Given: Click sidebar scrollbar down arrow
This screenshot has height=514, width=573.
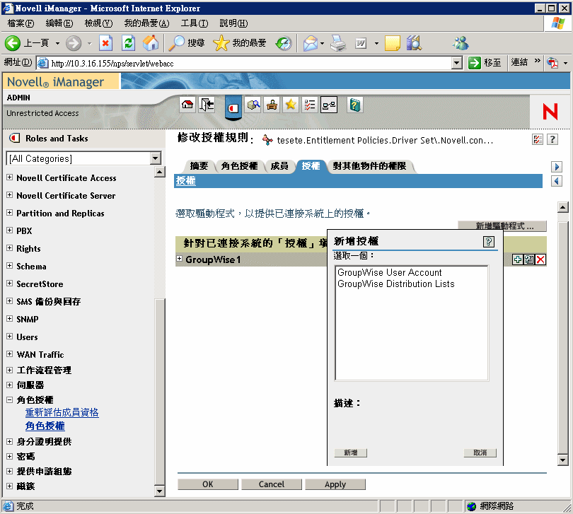Looking at the screenshot, I should coord(159,491).
